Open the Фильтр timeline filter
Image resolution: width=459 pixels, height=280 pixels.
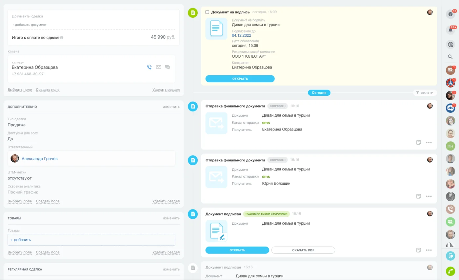point(425,93)
